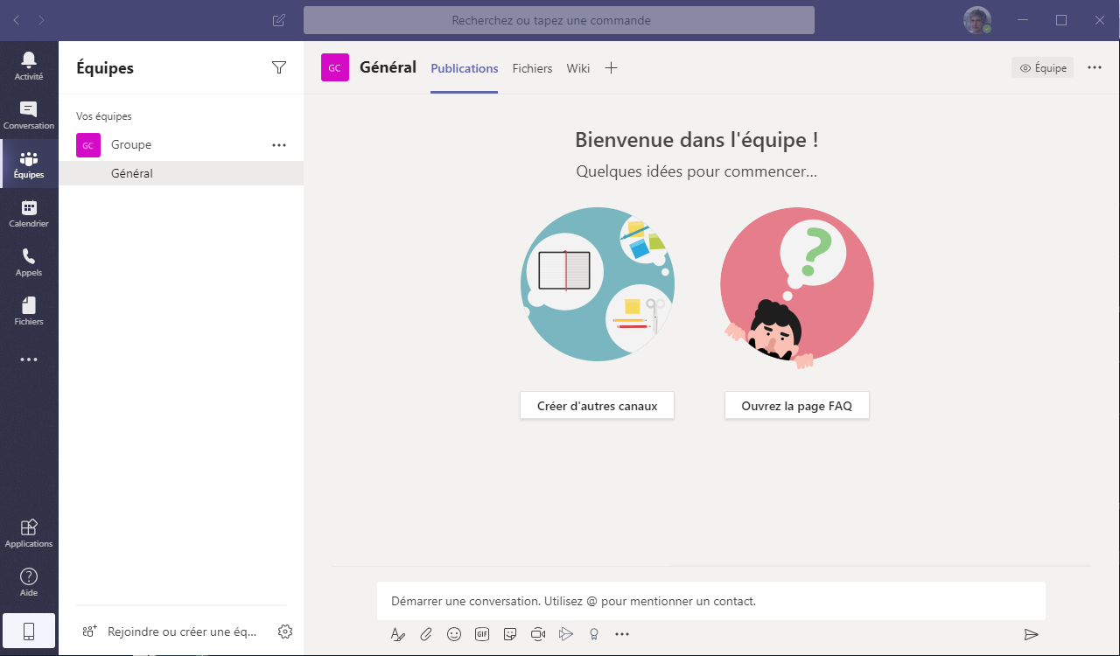Open the user profile avatar menu
Screen dimensions: 1120x656
tap(977, 20)
